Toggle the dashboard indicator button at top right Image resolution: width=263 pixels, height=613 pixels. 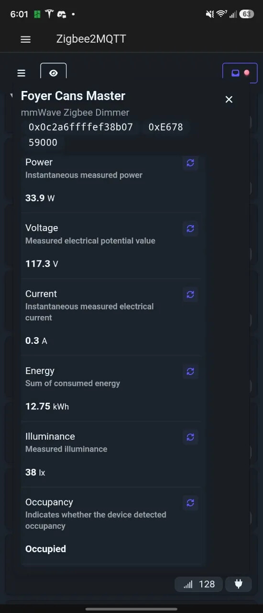[x=240, y=73]
